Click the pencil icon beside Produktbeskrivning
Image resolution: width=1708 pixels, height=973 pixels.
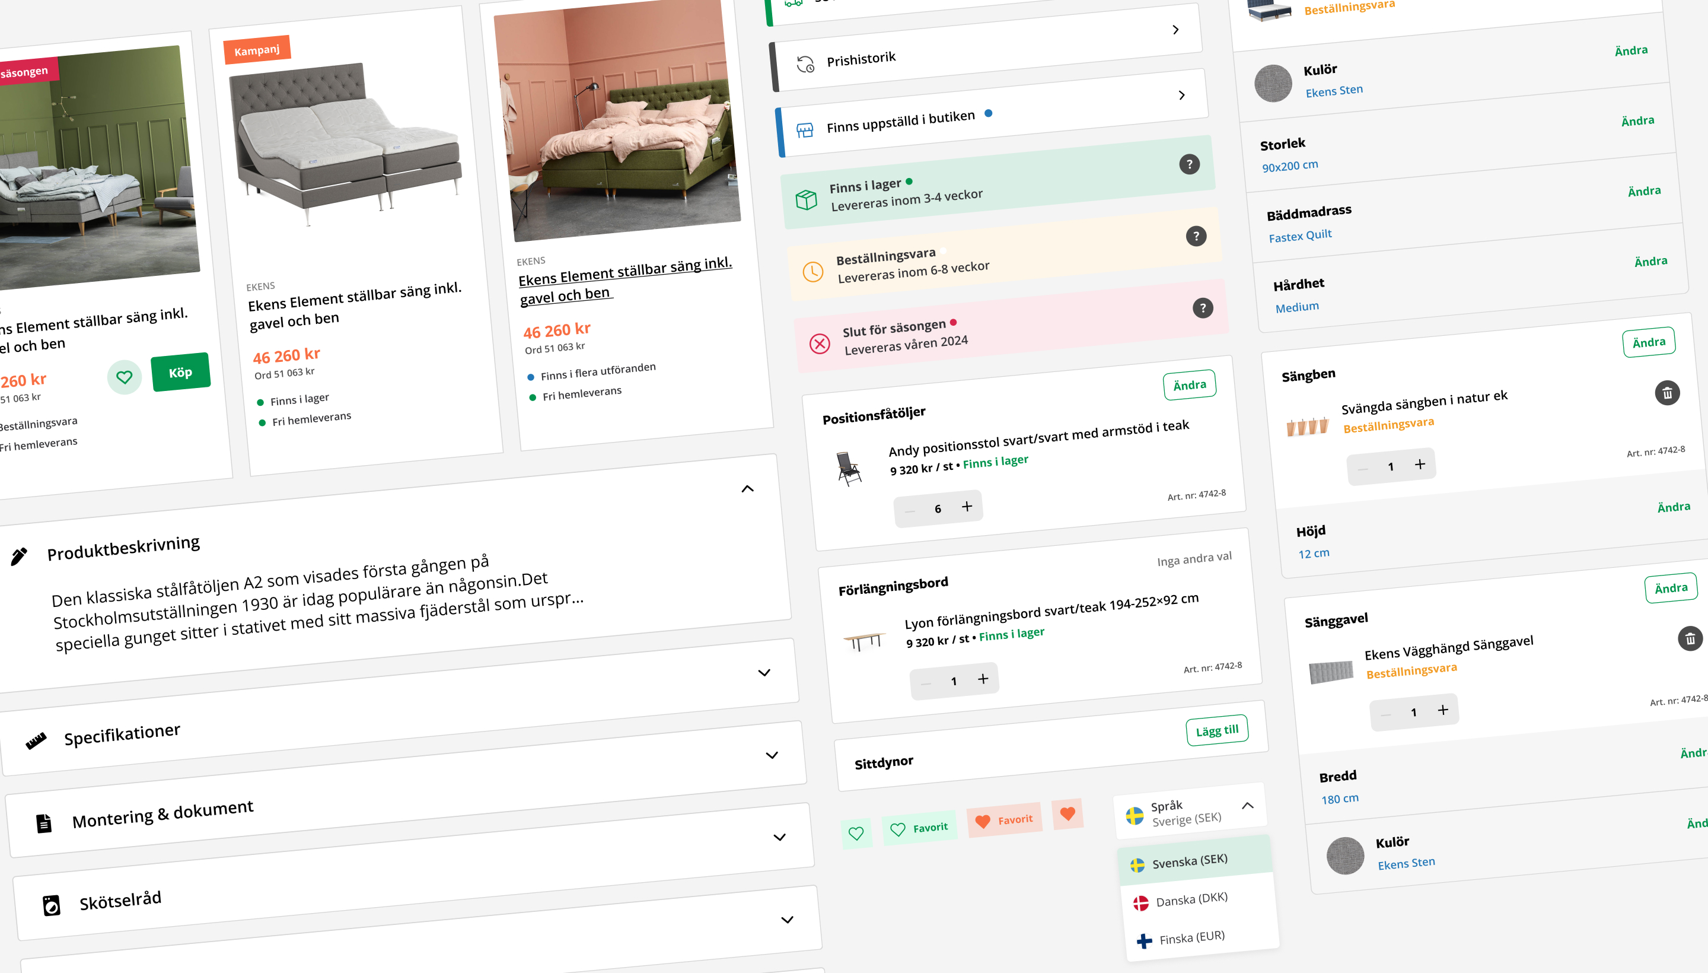pos(20,556)
